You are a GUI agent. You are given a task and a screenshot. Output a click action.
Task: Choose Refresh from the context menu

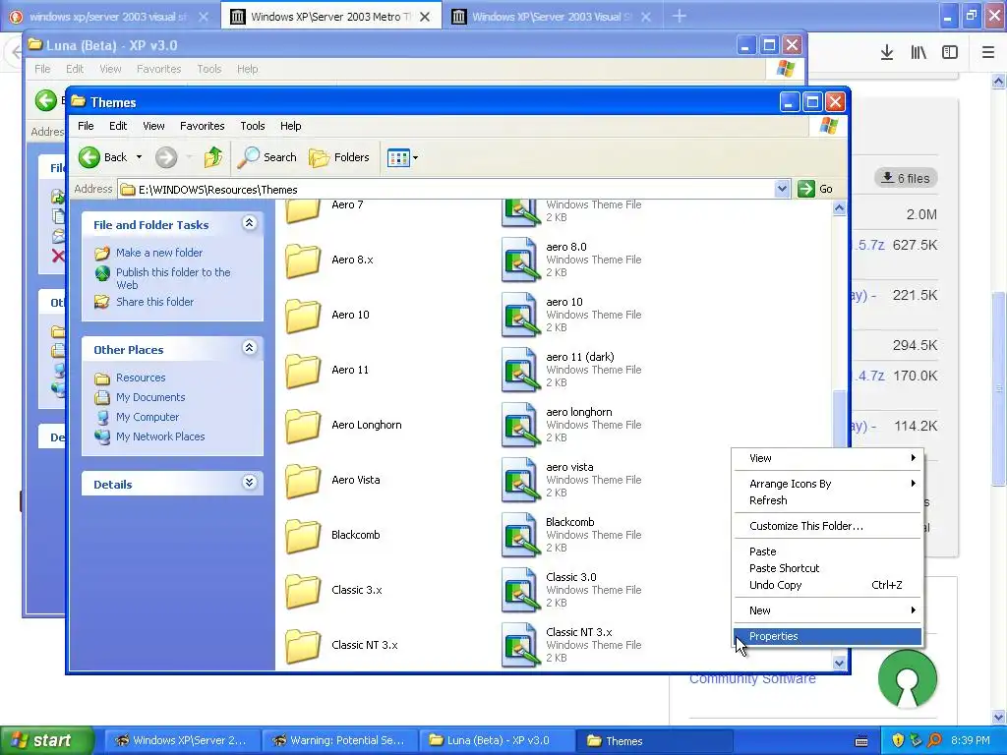click(x=827, y=500)
